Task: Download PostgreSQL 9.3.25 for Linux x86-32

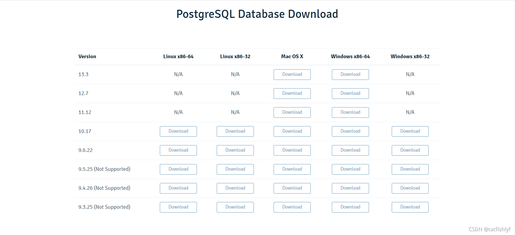Action: tap(235, 207)
